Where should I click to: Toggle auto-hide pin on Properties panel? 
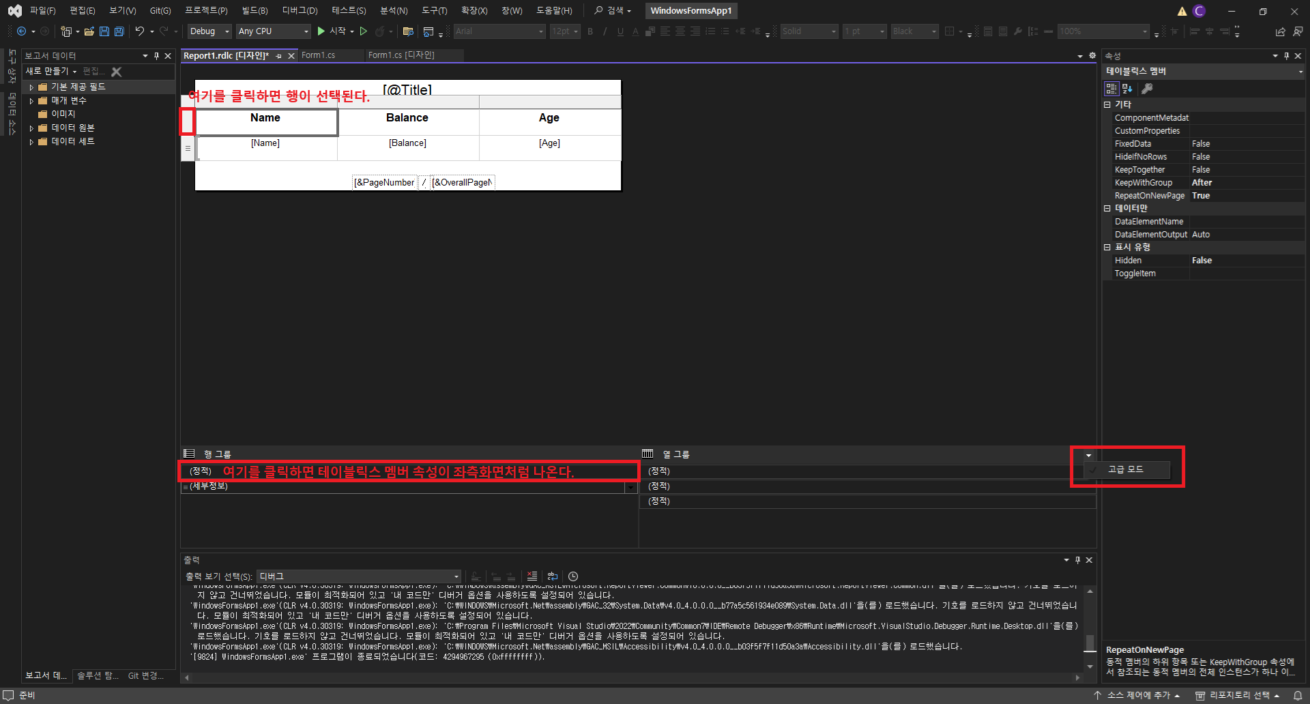[1287, 56]
